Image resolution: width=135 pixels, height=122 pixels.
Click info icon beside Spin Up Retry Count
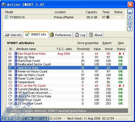[x=16, y=75]
